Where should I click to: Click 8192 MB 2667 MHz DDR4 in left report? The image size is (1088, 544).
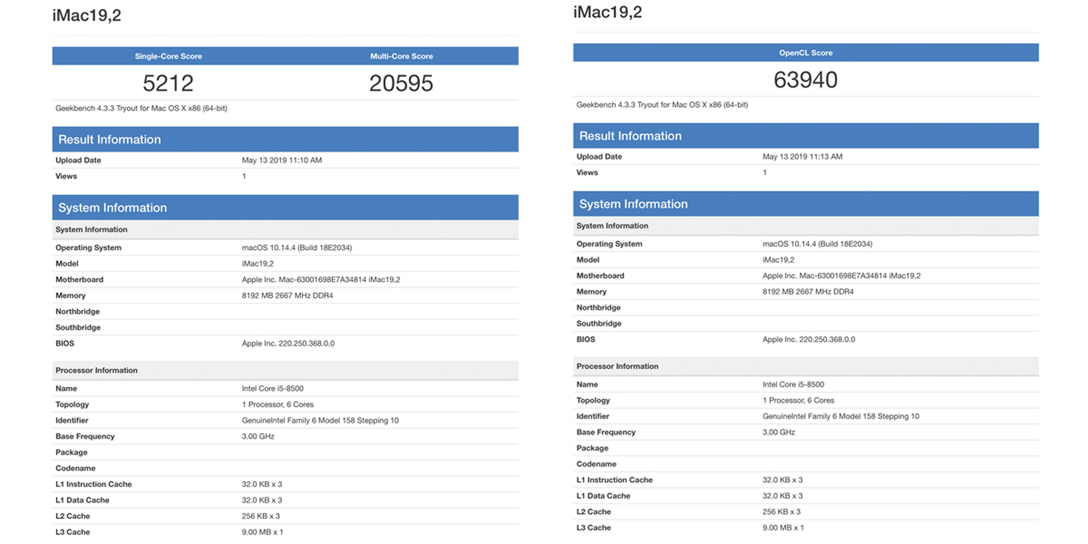click(287, 296)
